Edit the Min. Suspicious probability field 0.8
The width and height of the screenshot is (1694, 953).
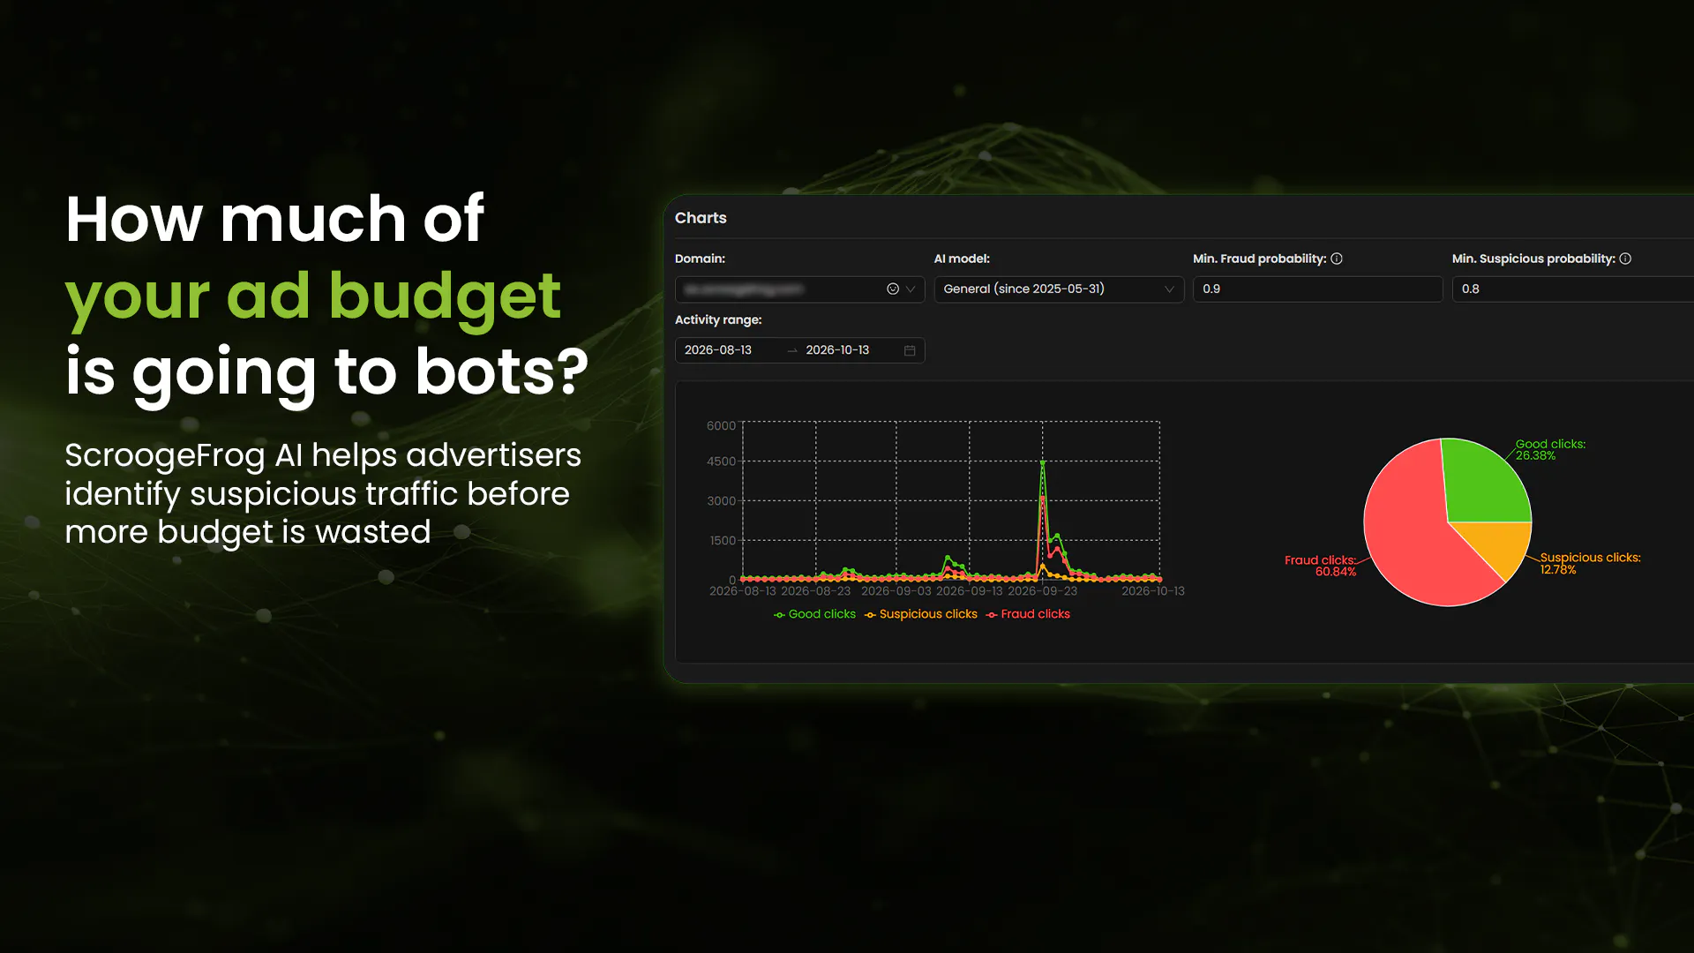(1572, 289)
